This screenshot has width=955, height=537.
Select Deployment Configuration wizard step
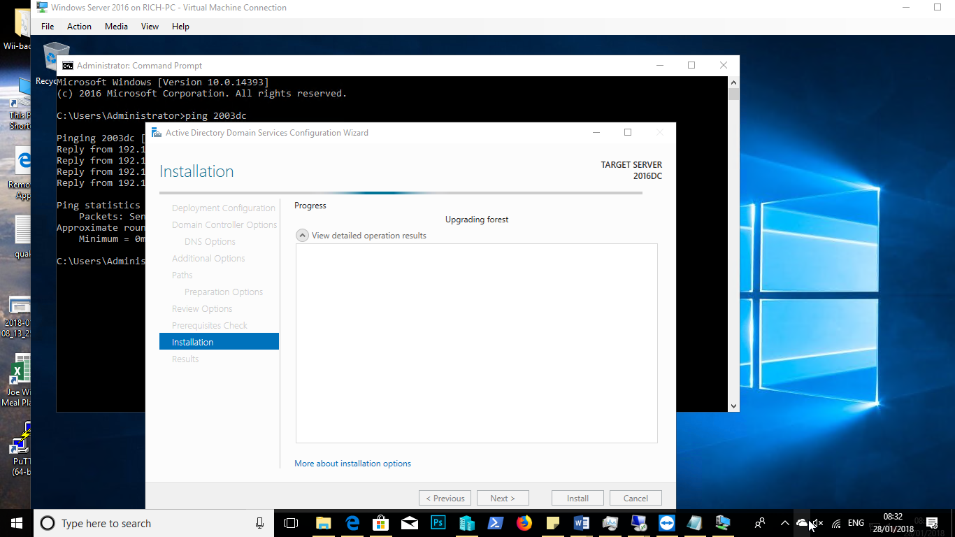click(224, 208)
